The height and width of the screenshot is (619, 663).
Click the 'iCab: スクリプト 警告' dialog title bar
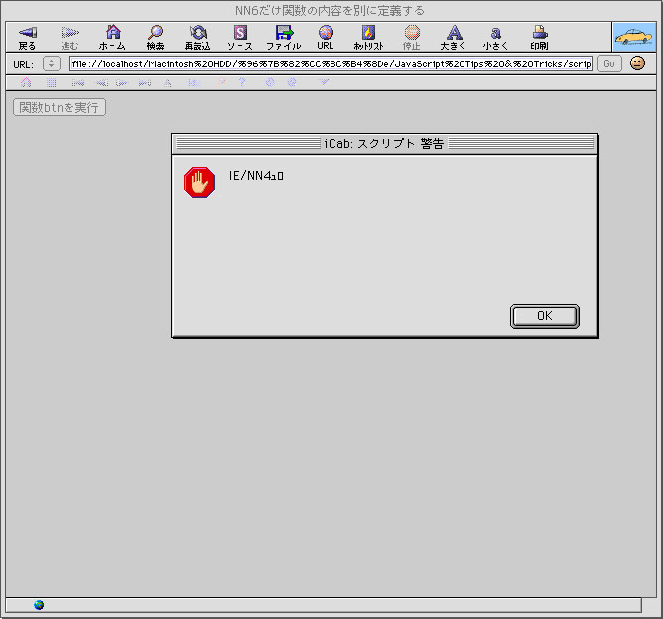(384, 144)
